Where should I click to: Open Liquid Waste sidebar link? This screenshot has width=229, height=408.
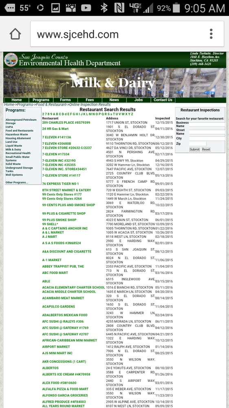click(x=14, y=146)
